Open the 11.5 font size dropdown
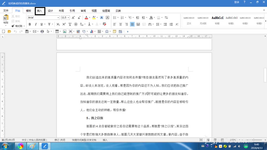The width and height of the screenshot is (267, 150). (68, 18)
